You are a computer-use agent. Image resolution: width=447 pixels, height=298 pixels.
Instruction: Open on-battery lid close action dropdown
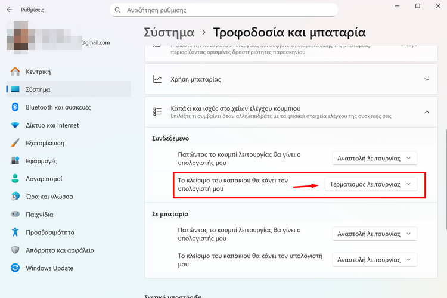tap(375, 260)
